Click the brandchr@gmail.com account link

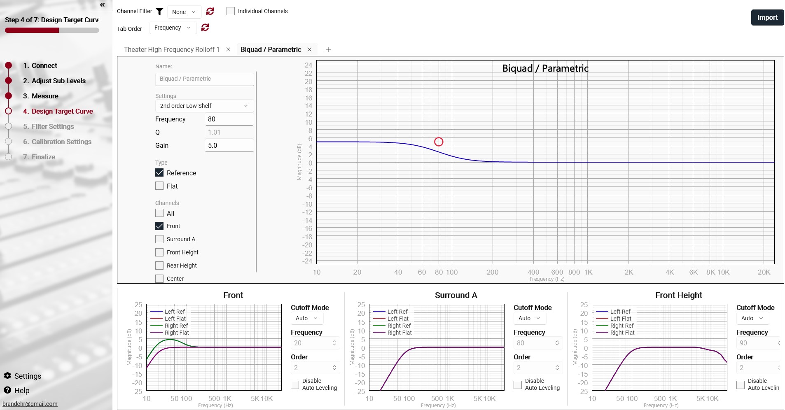tap(30, 404)
